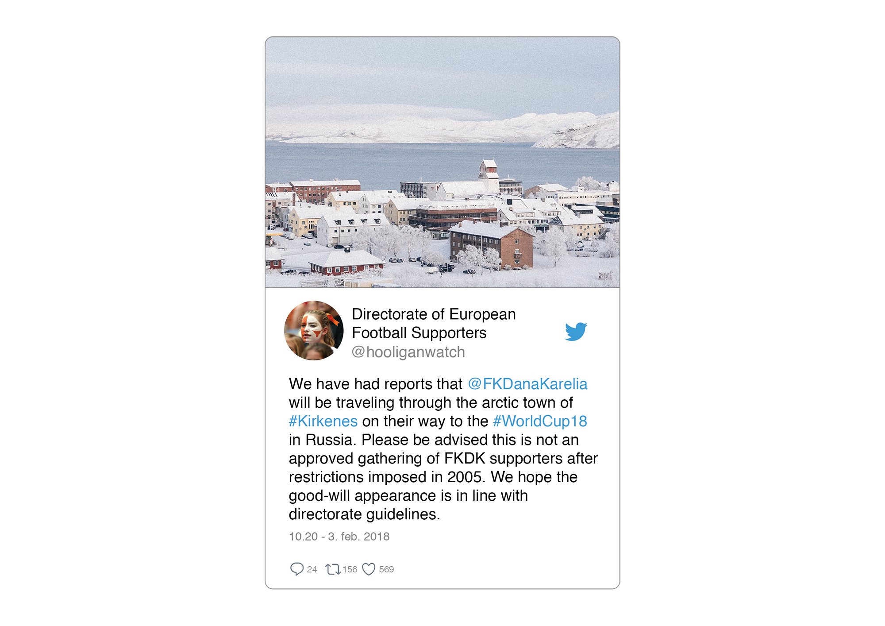The width and height of the screenshot is (885, 626).
Task: Click the reply speech bubble icon
Action: click(x=296, y=569)
